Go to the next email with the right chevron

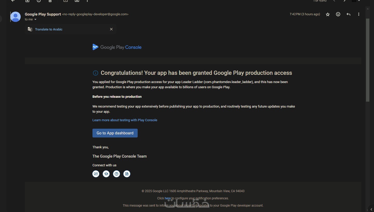[345, 1]
